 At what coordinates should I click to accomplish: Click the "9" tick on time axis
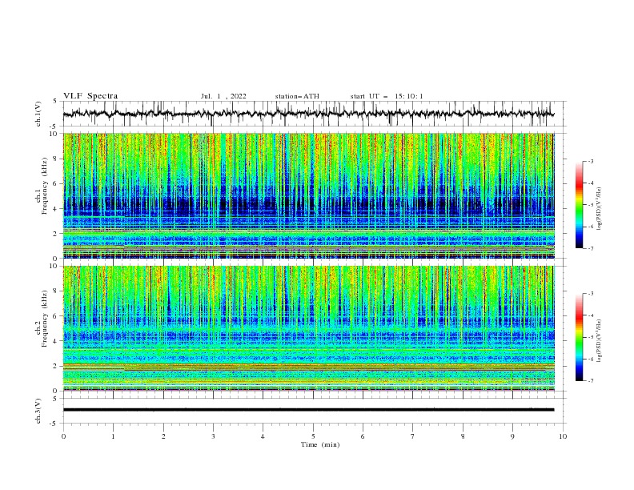point(512,436)
